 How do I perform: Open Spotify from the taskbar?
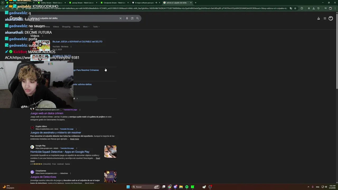click(187, 187)
